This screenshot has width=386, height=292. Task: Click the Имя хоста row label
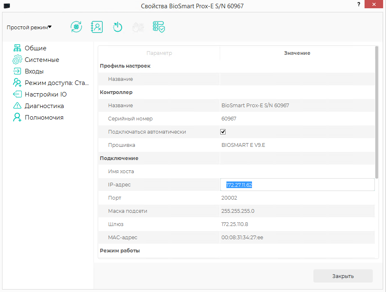click(121, 171)
